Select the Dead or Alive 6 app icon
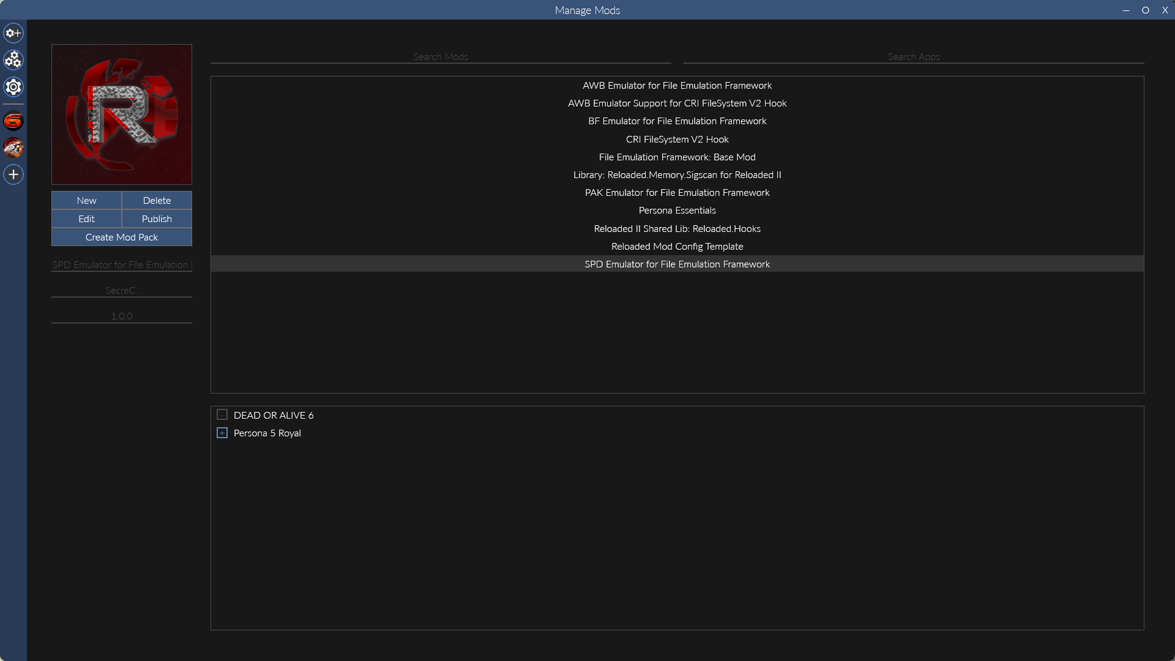This screenshot has width=1175, height=661. click(x=13, y=121)
